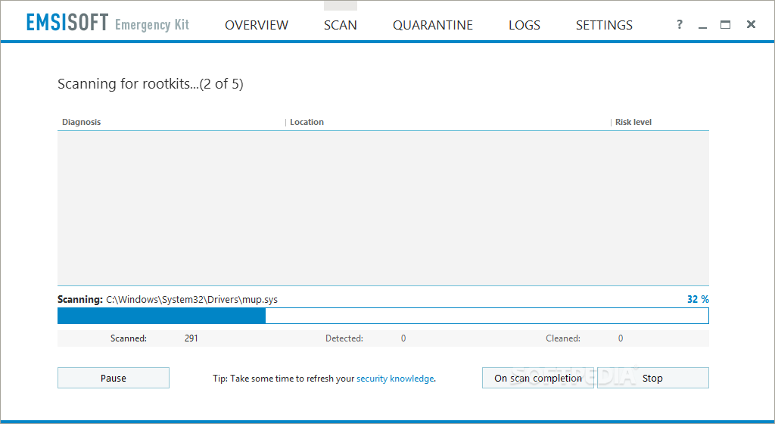This screenshot has height=424, width=775.
Task: Sort results by Location column
Action: tap(307, 122)
